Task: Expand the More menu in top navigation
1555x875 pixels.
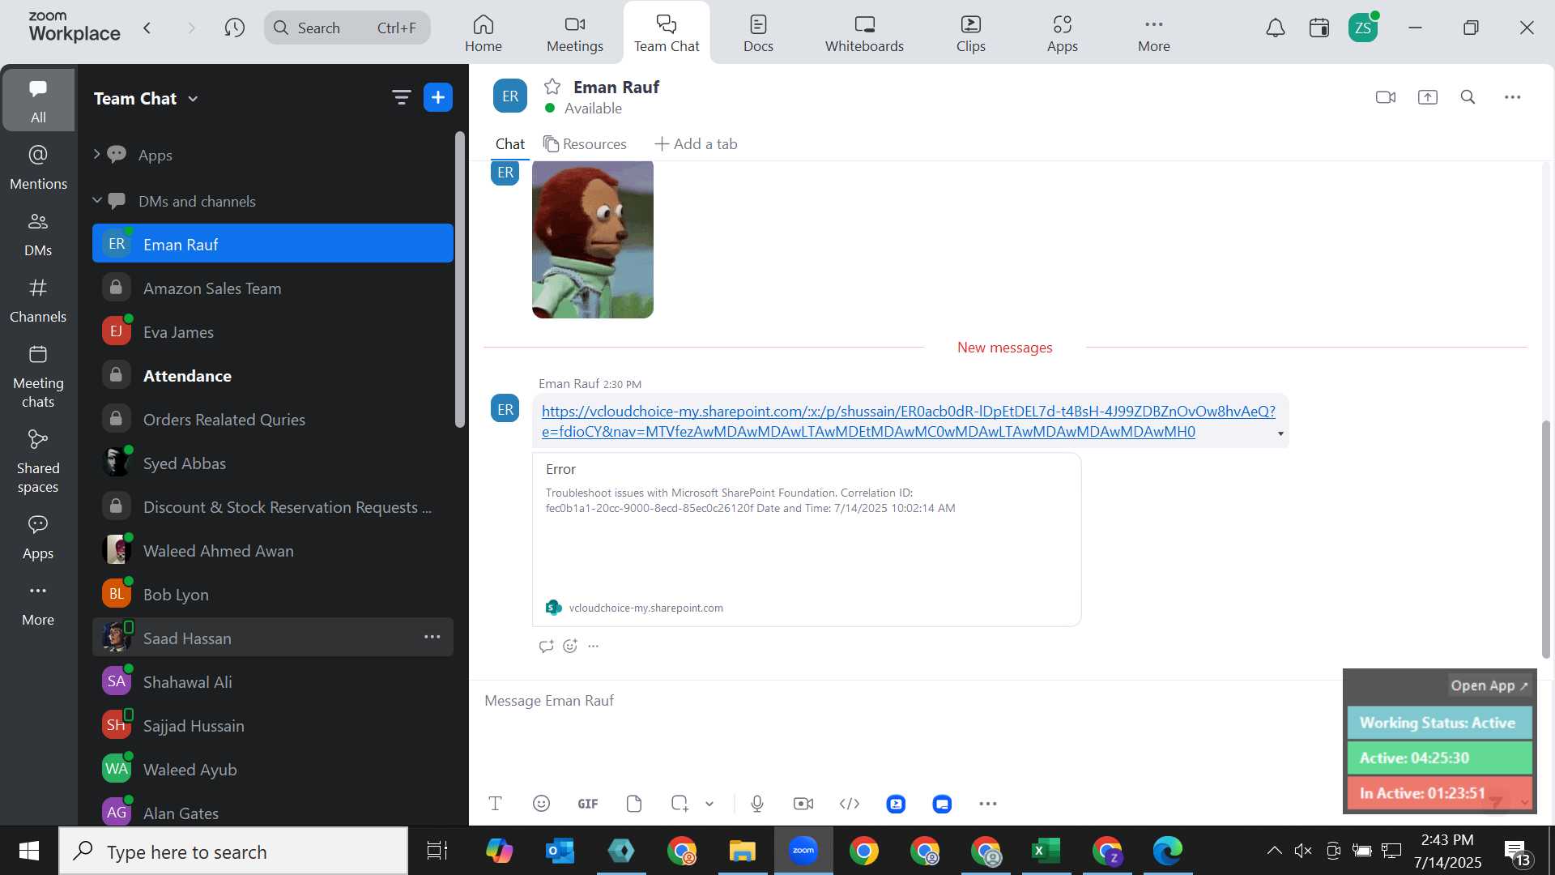Action: (1153, 33)
